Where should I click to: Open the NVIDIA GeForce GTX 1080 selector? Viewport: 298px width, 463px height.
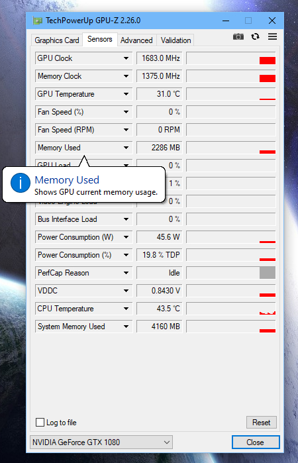(x=101, y=442)
